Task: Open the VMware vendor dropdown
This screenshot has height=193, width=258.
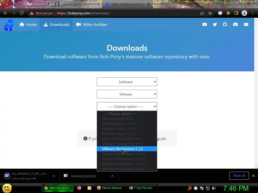Action: click(x=127, y=94)
